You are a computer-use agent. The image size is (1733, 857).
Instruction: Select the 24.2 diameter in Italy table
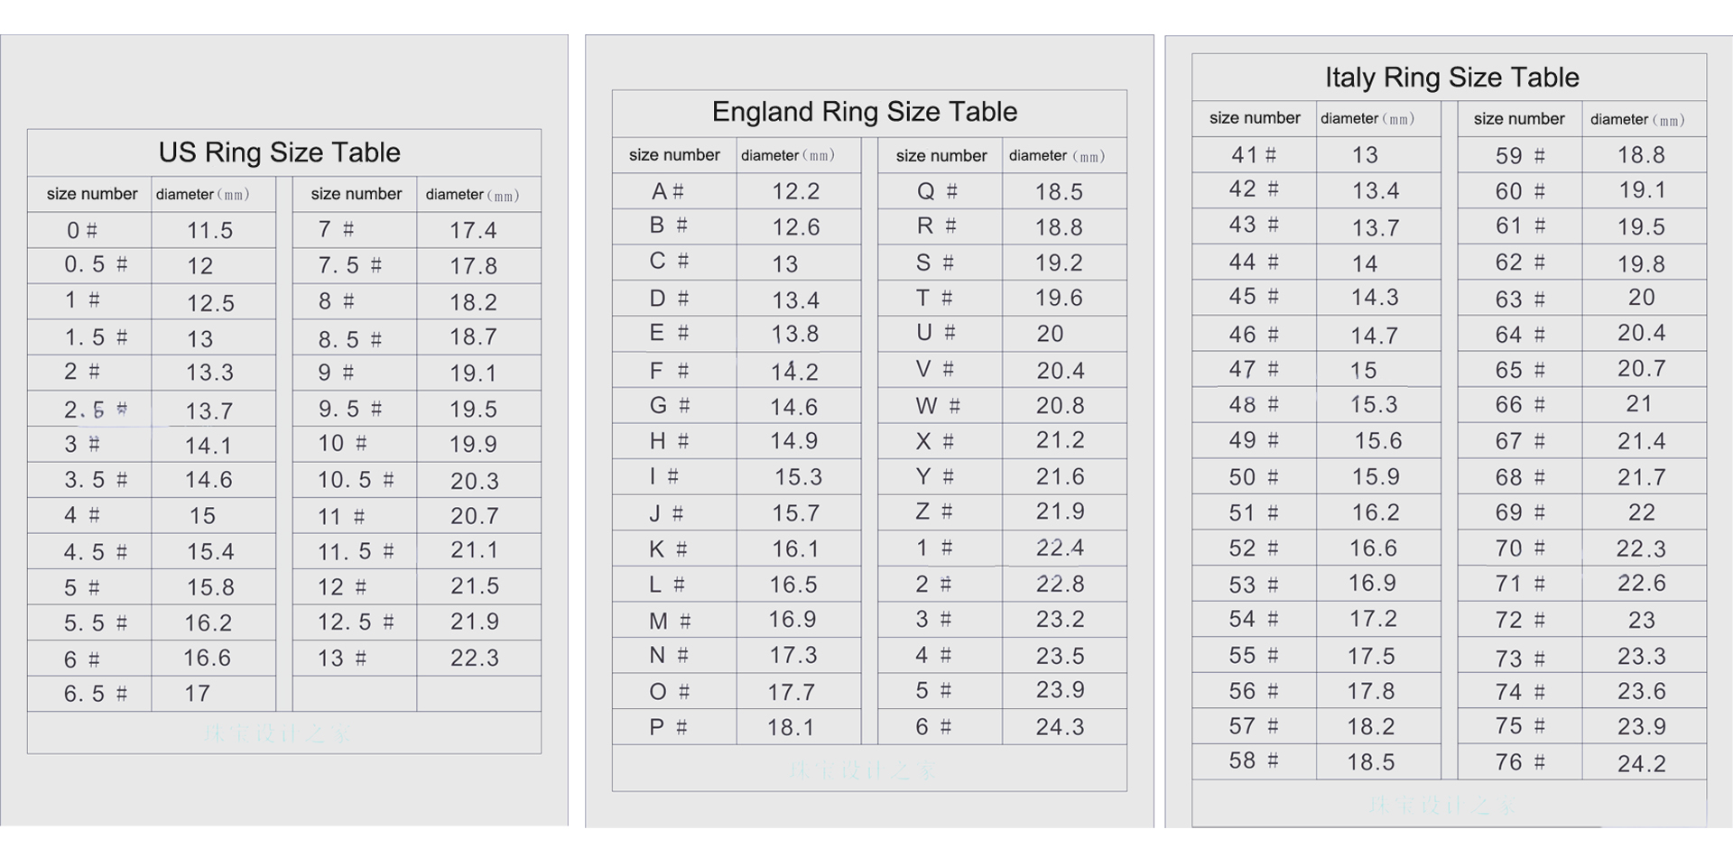1642,764
